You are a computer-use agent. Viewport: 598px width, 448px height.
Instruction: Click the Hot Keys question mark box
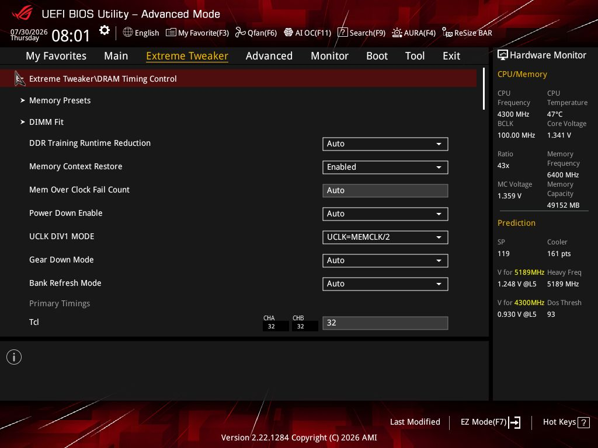point(583,422)
